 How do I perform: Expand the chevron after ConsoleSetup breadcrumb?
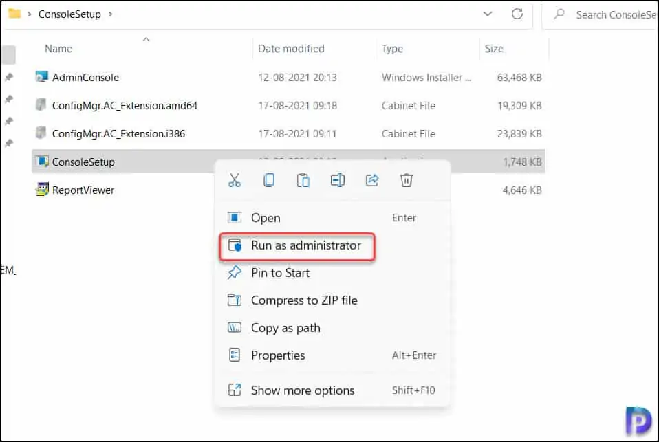[x=111, y=14]
